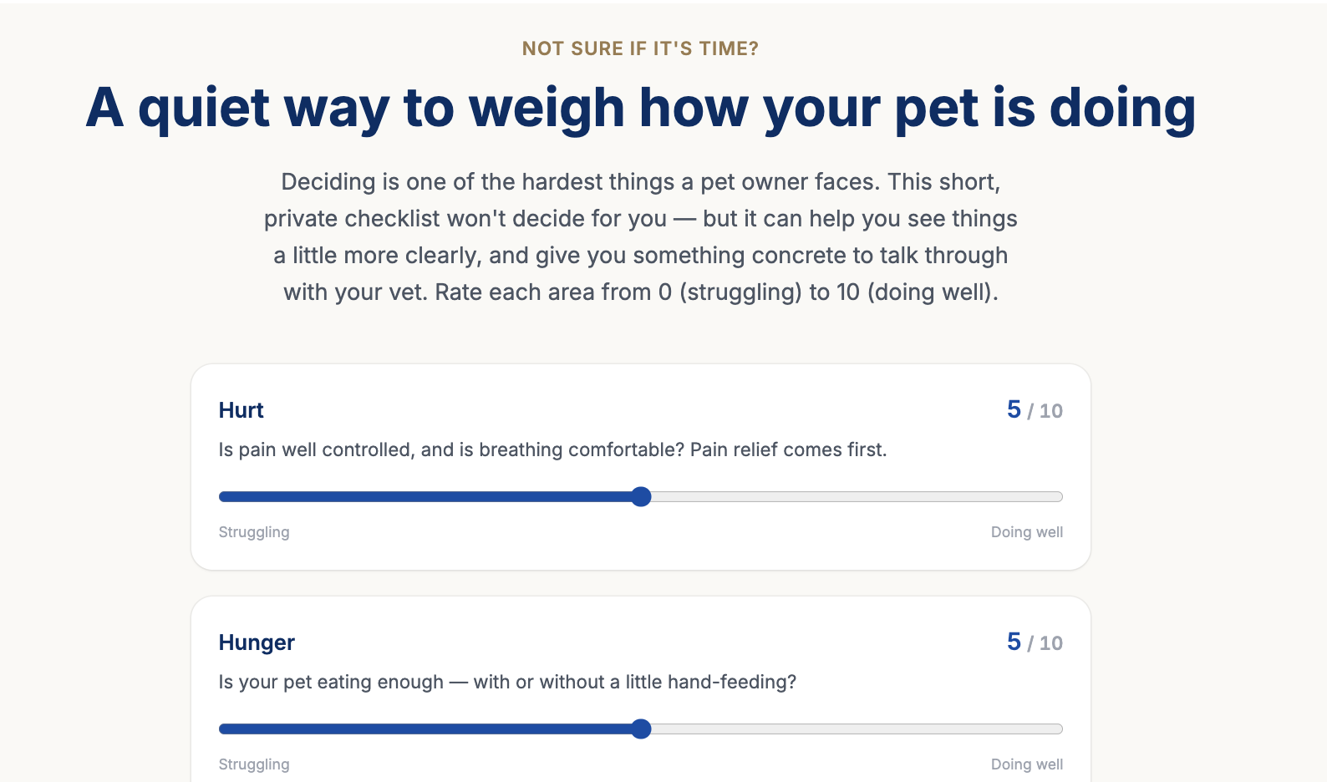Click the Doing well label under Hurt slider
Screen dimensions: 1327x782
[x=1027, y=532]
